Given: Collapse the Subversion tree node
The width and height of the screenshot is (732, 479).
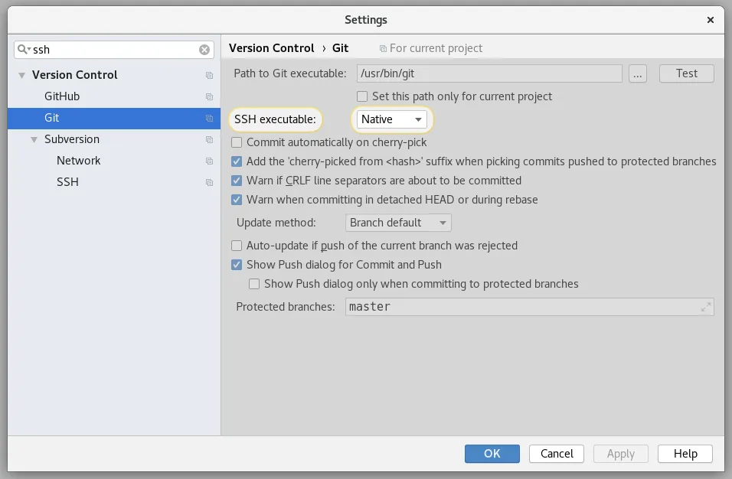Looking at the screenshot, I should pyautogui.click(x=34, y=139).
